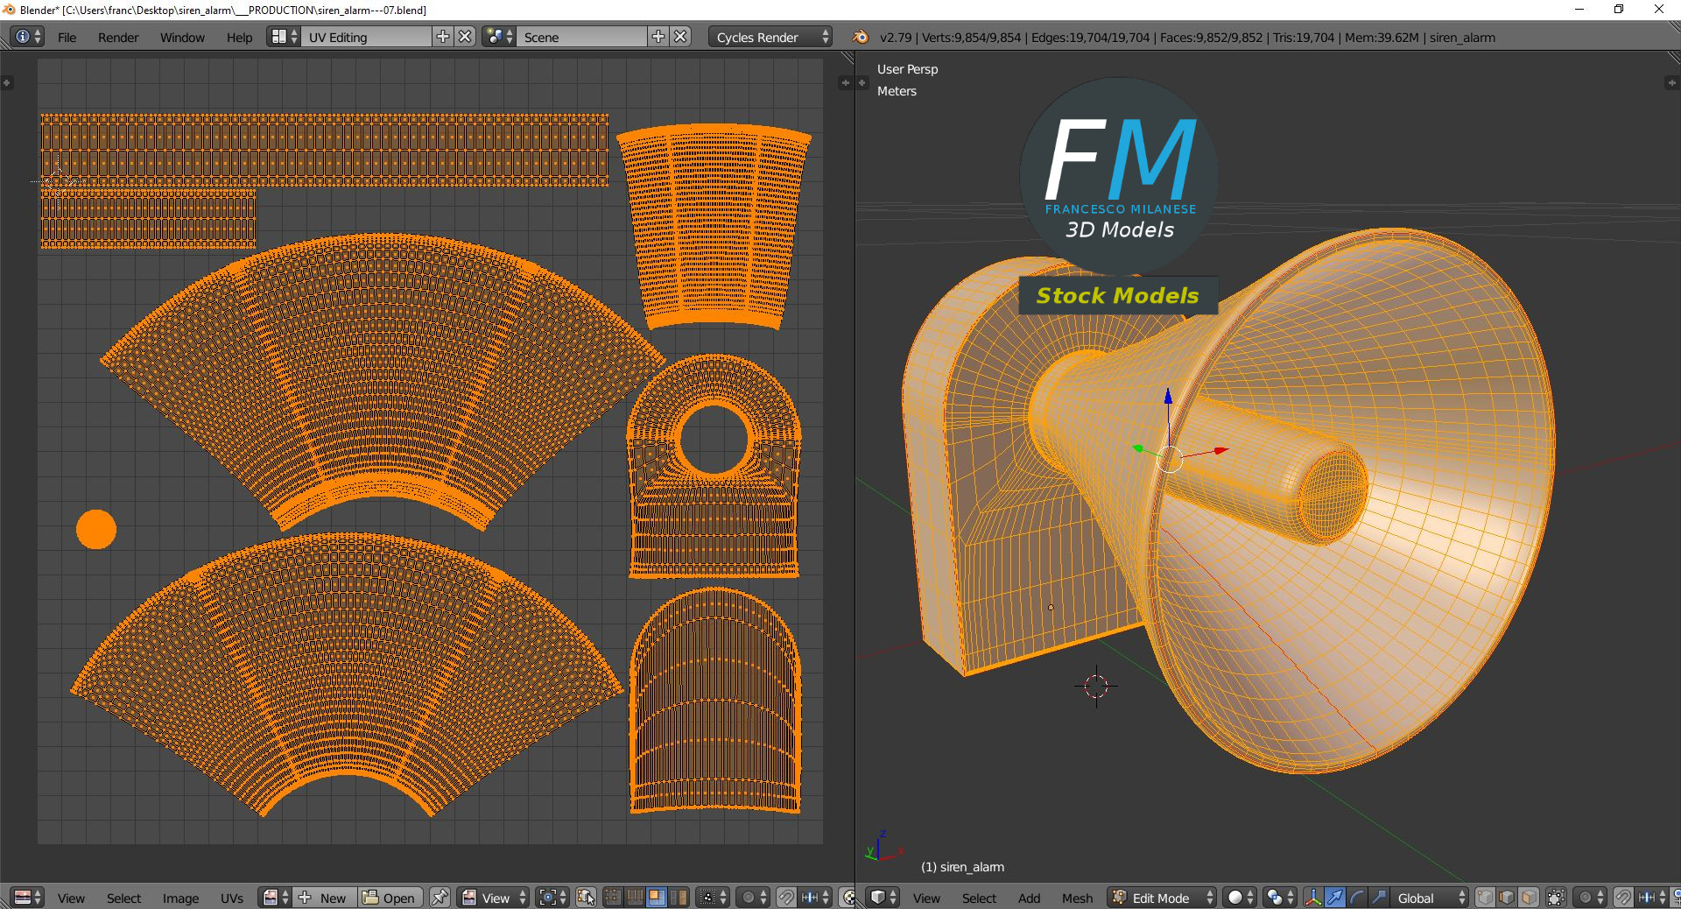Open the Global transform orientation dropdown
Image resolution: width=1681 pixels, height=909 pixels.
click(1430, 898)
